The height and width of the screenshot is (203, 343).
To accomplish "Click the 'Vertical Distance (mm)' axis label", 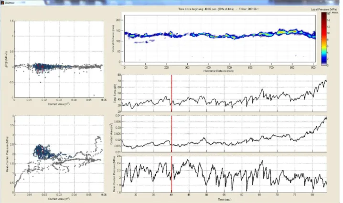I will tap(113, 39).
